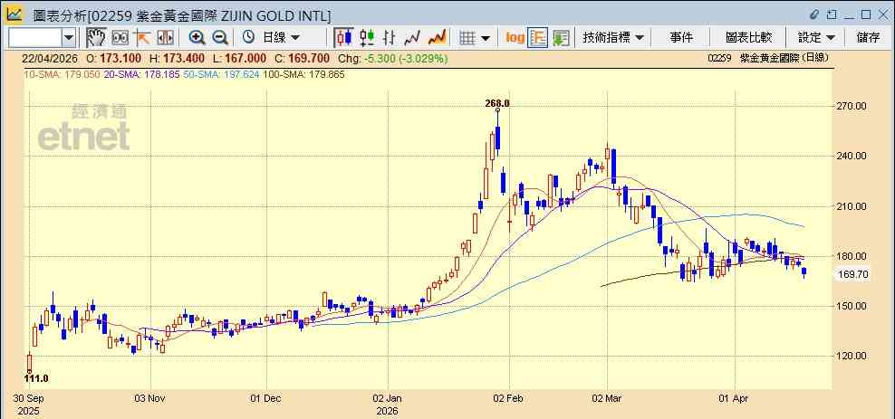Select the hand pan tool
Image resolution: width=895 pixels, height=419 pixels.
click(96, 38)
